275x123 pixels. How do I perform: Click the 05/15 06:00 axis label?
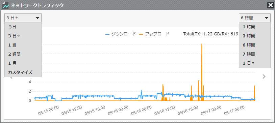tap(48, 110)
